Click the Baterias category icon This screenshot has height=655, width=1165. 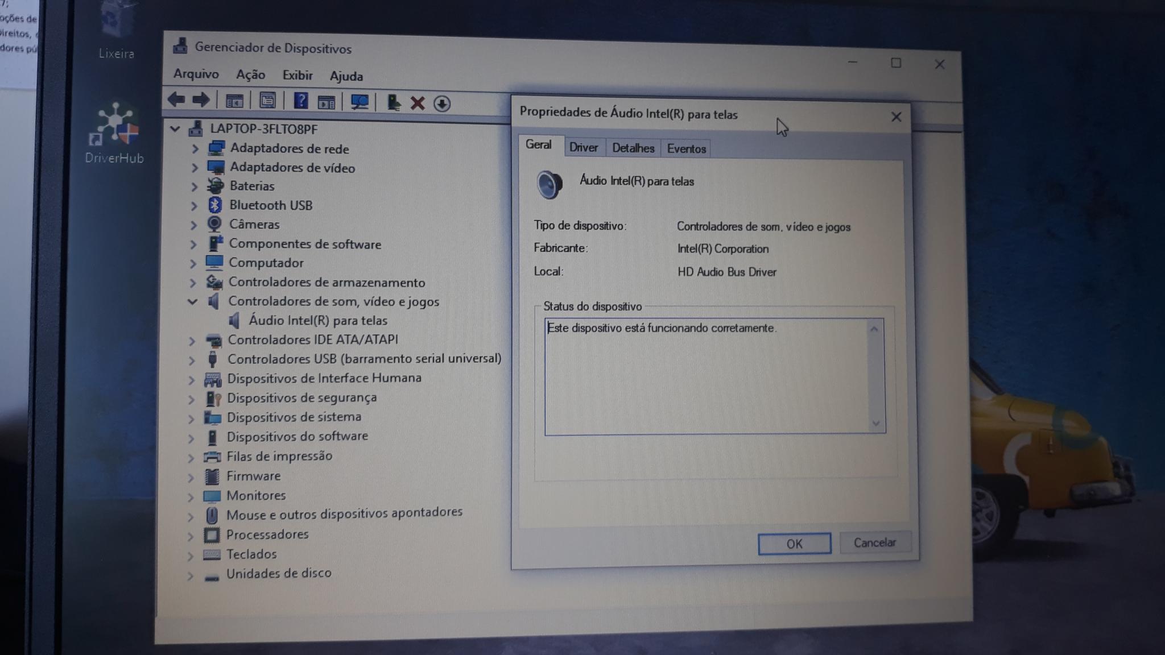point(215,186)
